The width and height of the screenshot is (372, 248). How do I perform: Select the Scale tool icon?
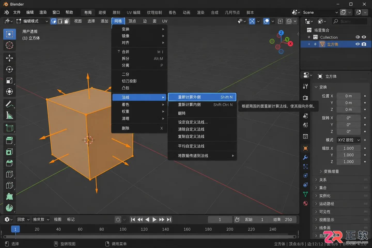click(9, 81)
